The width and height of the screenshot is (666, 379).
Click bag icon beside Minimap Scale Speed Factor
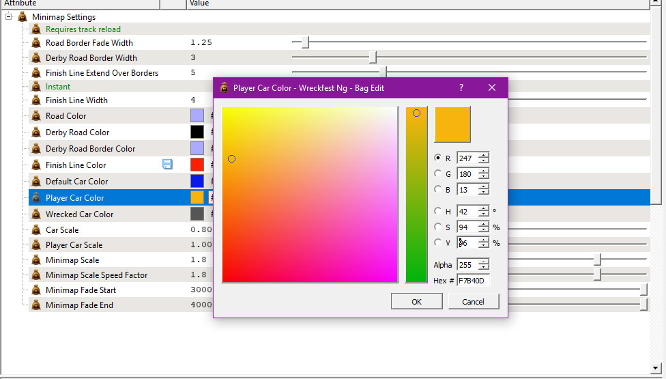tap(37, 275)
